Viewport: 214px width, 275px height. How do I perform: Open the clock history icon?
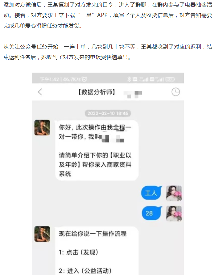175,92
